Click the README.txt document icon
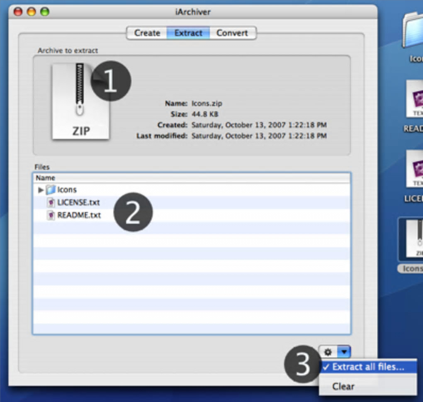The image size is (423, 402). (x=51, y=215)
